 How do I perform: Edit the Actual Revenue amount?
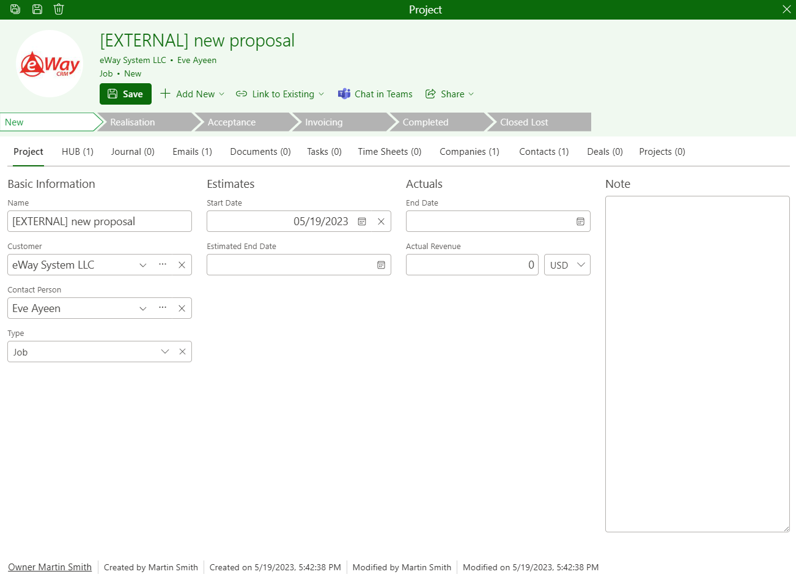(472, 265)
